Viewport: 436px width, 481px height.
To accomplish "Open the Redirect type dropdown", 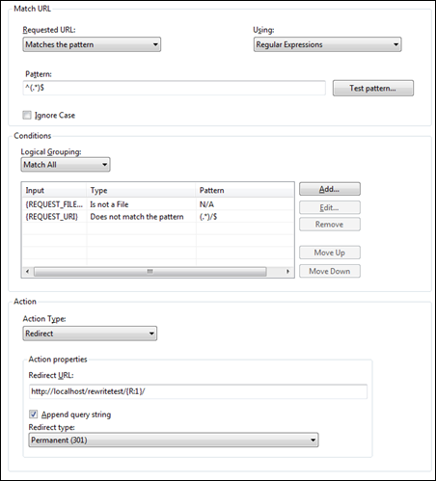I will click(x=174, y=440).
